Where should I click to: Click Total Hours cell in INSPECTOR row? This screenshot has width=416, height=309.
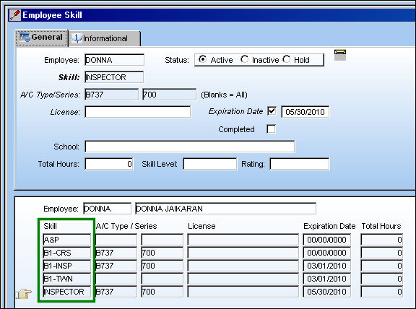[x=382, y=292]
